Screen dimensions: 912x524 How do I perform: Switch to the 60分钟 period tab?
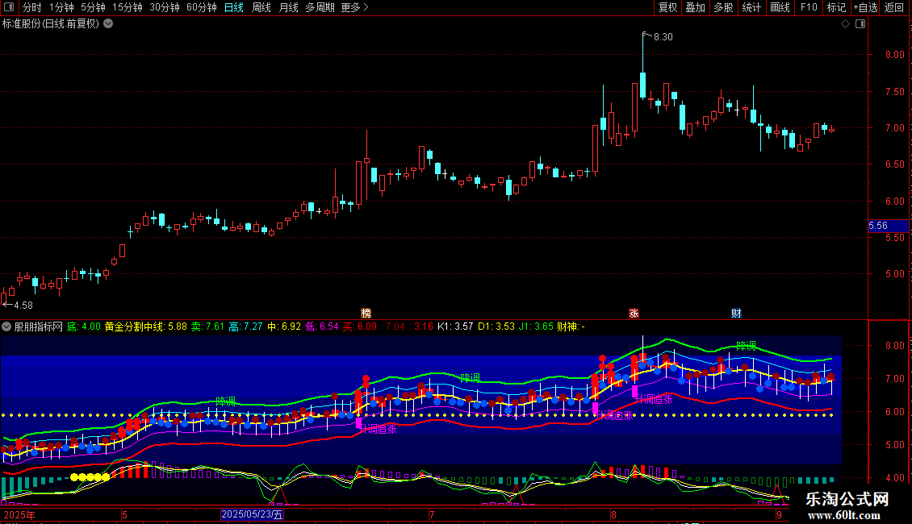[201, 7]
